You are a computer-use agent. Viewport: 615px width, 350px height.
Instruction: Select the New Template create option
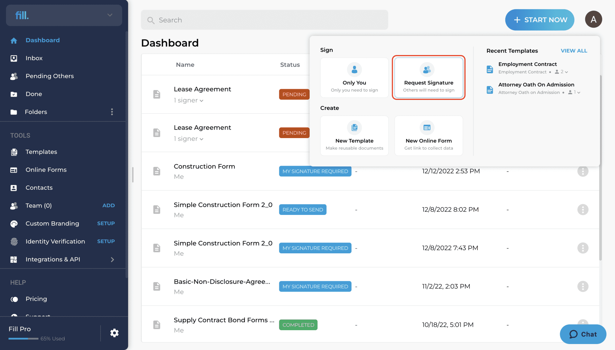coord(354,136)
